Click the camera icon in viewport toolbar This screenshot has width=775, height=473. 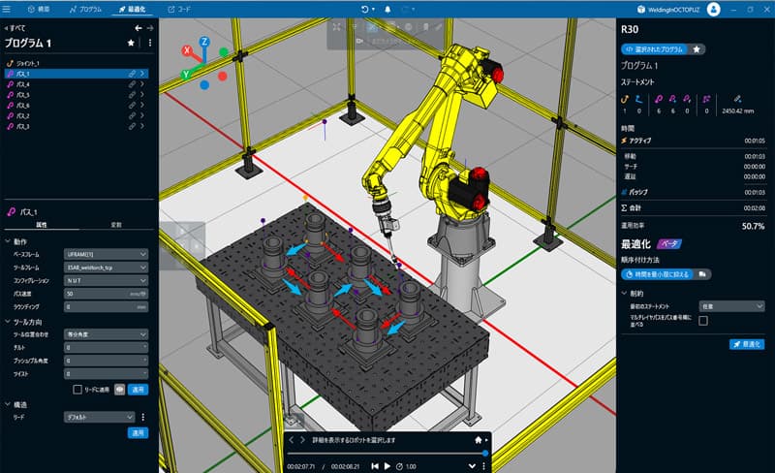tap(359, 41)
